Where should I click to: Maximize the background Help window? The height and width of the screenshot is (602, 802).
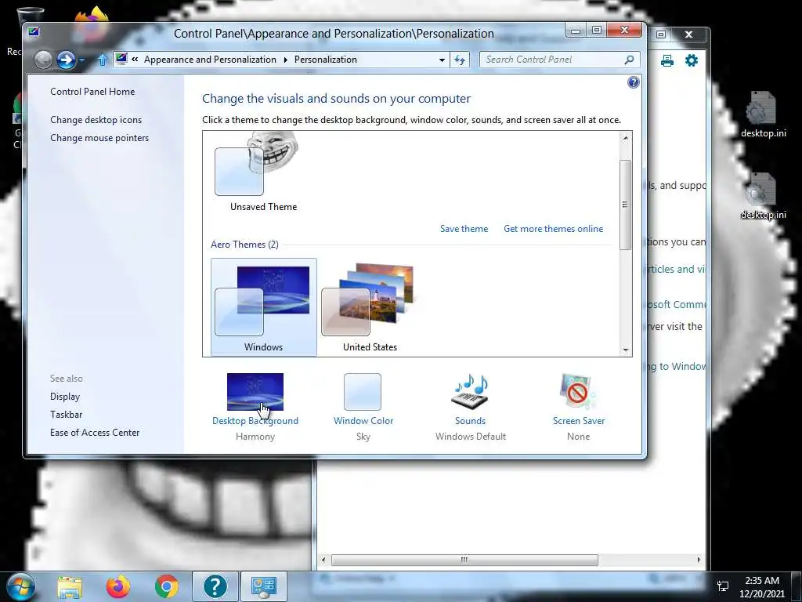click(661, 34)
